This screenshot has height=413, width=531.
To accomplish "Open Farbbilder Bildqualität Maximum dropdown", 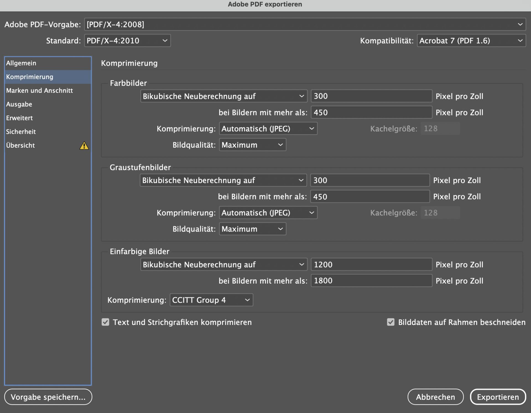I will pos(253,145).
